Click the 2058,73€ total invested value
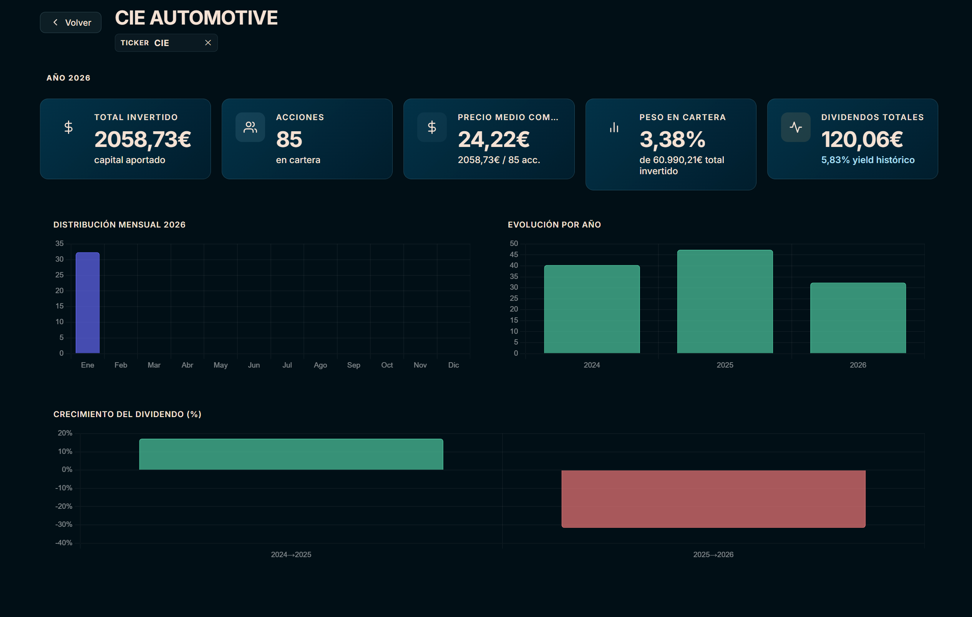The height and width of the screenshot is (617, 972). click(x=143, y=140)
